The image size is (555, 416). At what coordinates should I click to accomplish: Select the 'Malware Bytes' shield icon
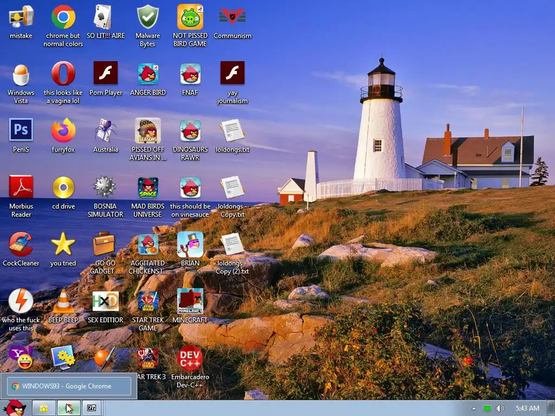[147, 17]
